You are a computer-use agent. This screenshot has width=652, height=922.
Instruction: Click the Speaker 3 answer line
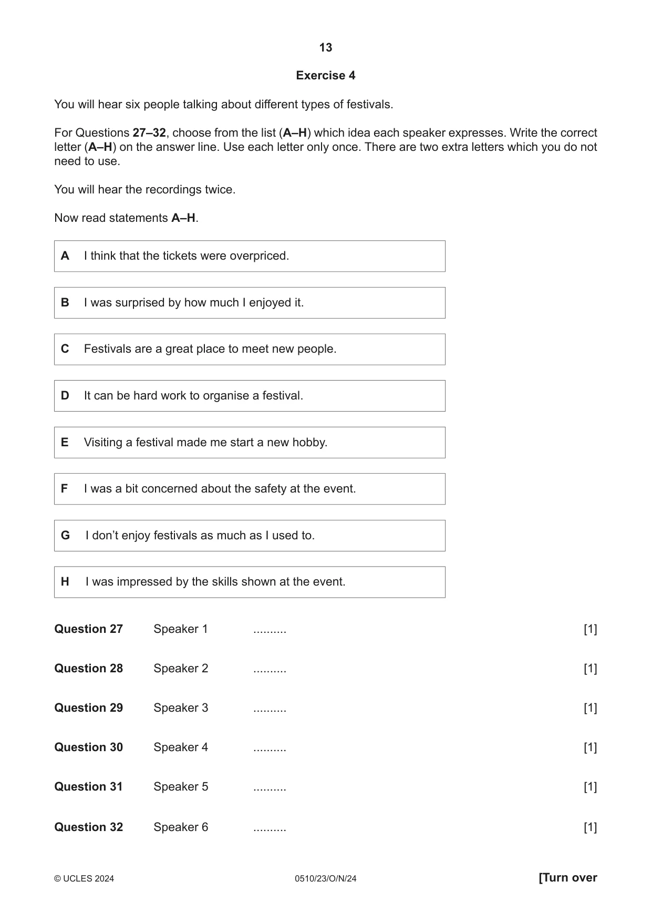pyautogui.click(x=270, y=709)
